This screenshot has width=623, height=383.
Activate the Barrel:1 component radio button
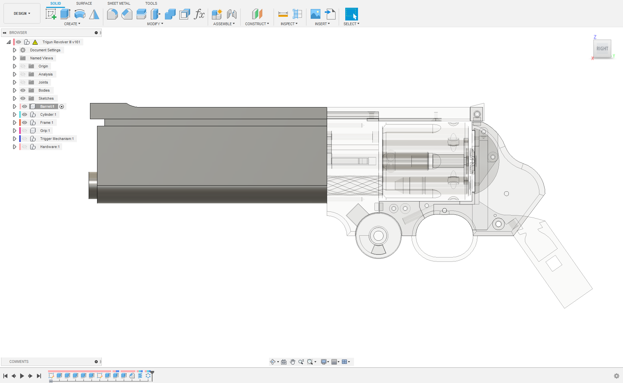(62, 107)
